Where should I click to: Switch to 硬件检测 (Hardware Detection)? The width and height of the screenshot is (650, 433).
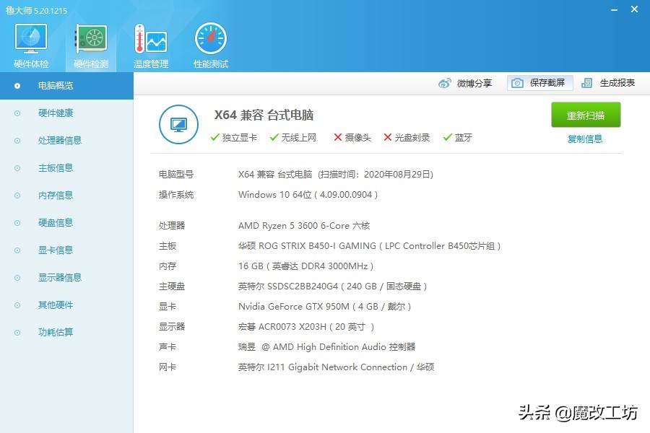(90, 40)
